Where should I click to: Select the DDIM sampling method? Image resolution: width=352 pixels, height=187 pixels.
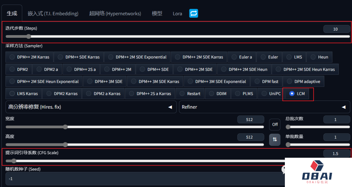(x=218, y=94)
